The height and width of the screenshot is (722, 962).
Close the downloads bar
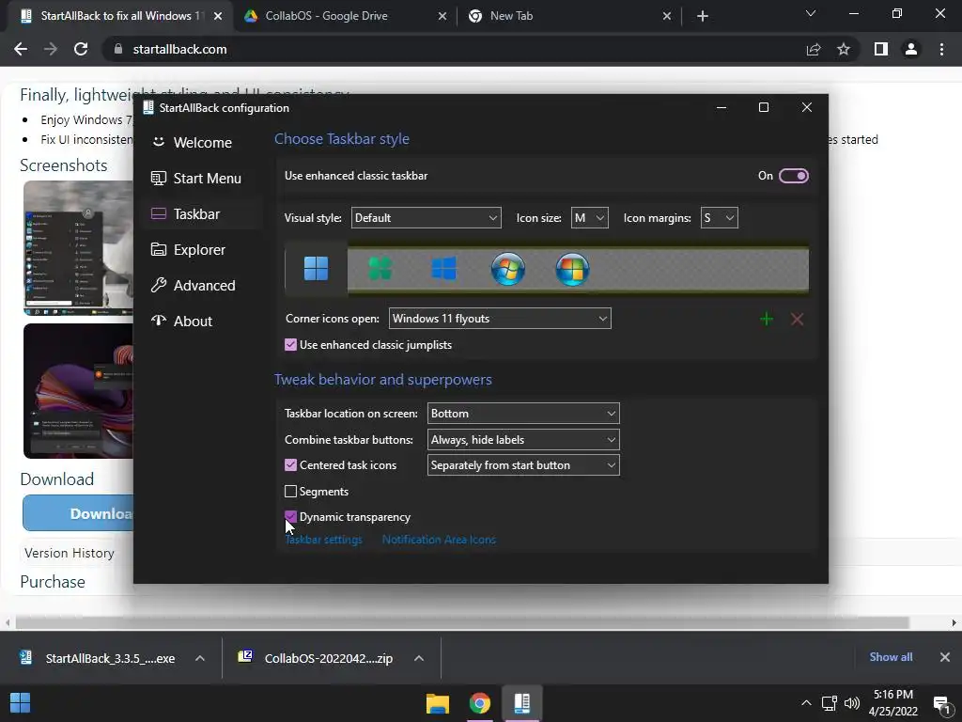[945, 657]
